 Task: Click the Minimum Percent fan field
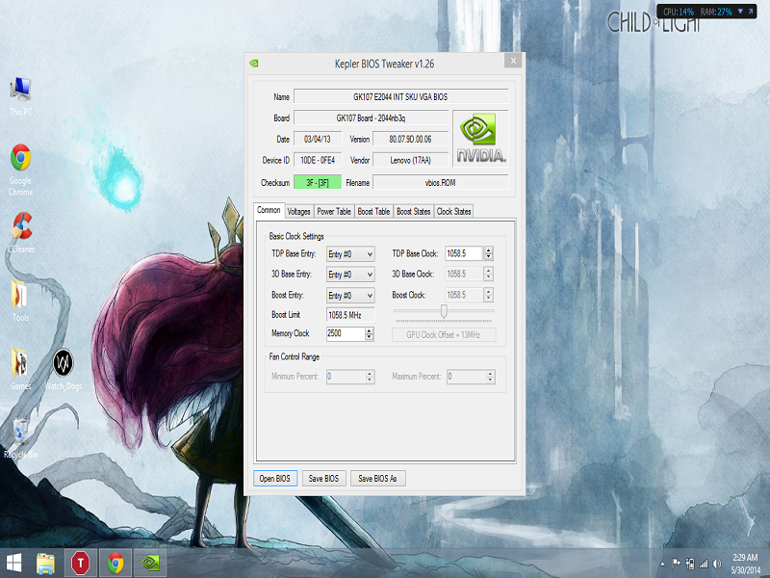click(346, 377)
